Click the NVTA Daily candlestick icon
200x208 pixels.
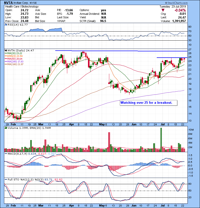tap(6, 50)
